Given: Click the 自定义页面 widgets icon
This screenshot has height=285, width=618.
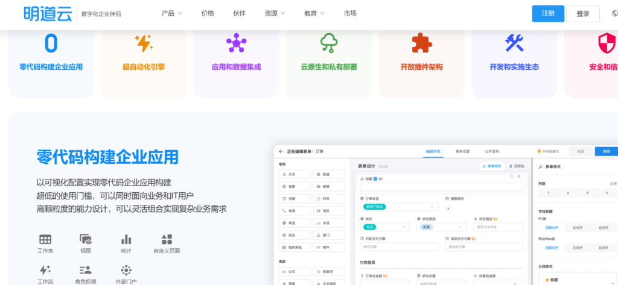Looking at the screenshot, I should 167,239.
